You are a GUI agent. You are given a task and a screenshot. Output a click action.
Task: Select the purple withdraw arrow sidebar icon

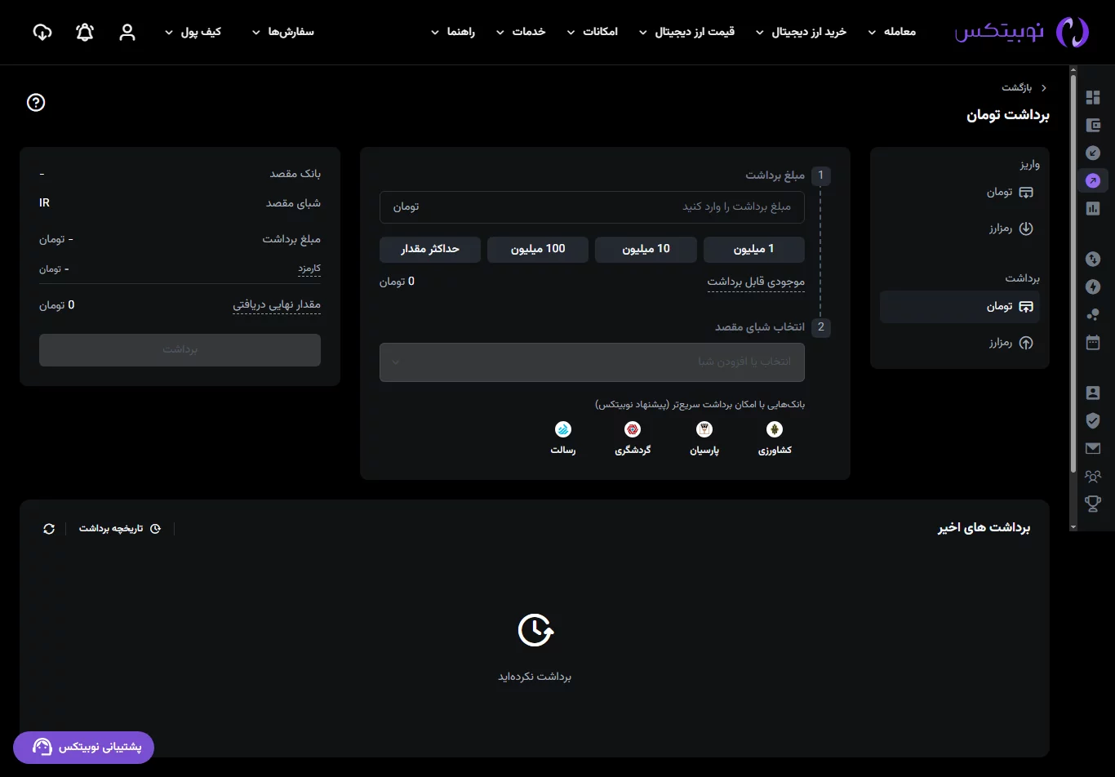1093,180
